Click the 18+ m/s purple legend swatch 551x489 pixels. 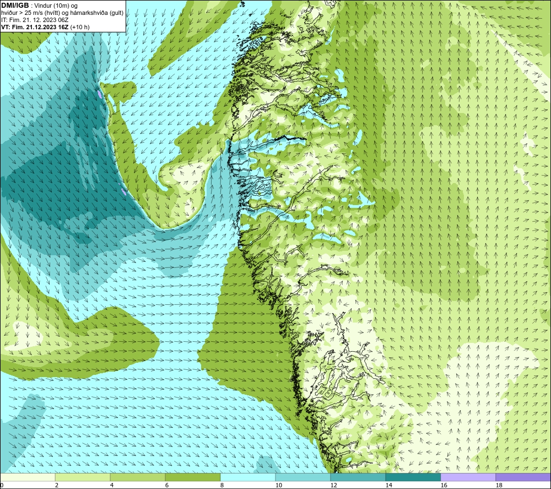coord(523,477)
